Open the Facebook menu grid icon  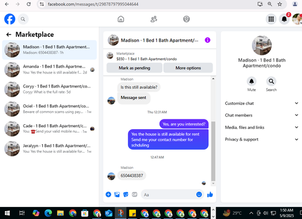[271, 19]
